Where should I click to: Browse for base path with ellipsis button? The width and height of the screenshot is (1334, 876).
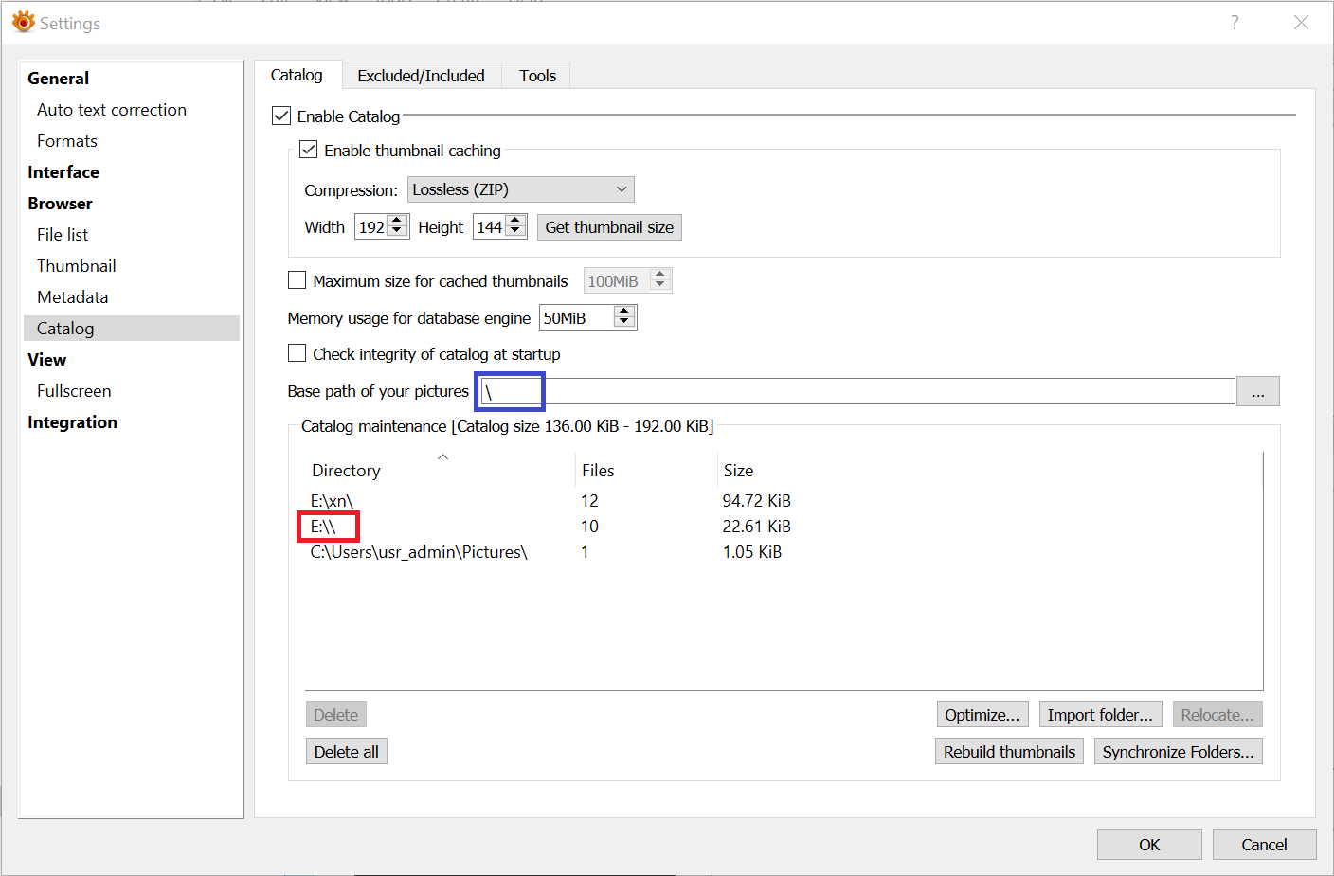(x=1258, y=391)
